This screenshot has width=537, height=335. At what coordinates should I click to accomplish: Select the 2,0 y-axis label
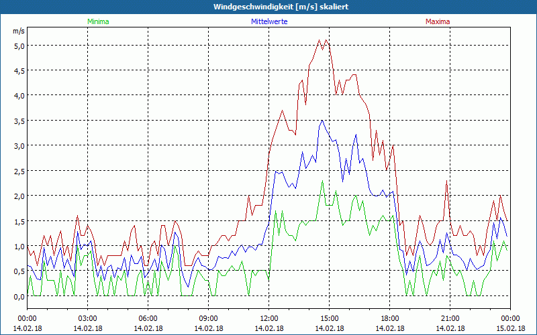(19, 196)
